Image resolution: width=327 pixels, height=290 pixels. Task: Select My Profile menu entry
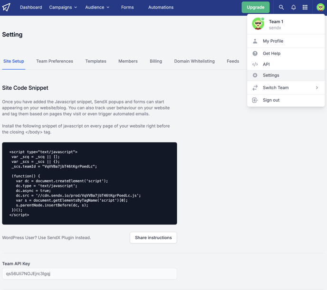[286, 41]
